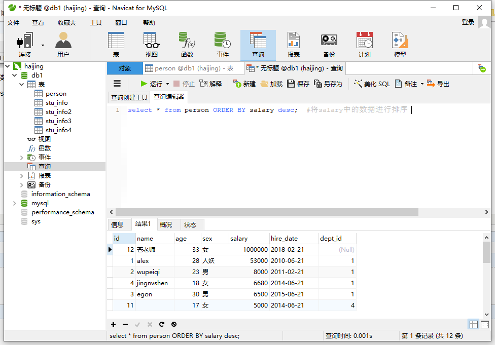Run the query with 运行 button
The image size is (495, 345).
(x=151, y=84)
